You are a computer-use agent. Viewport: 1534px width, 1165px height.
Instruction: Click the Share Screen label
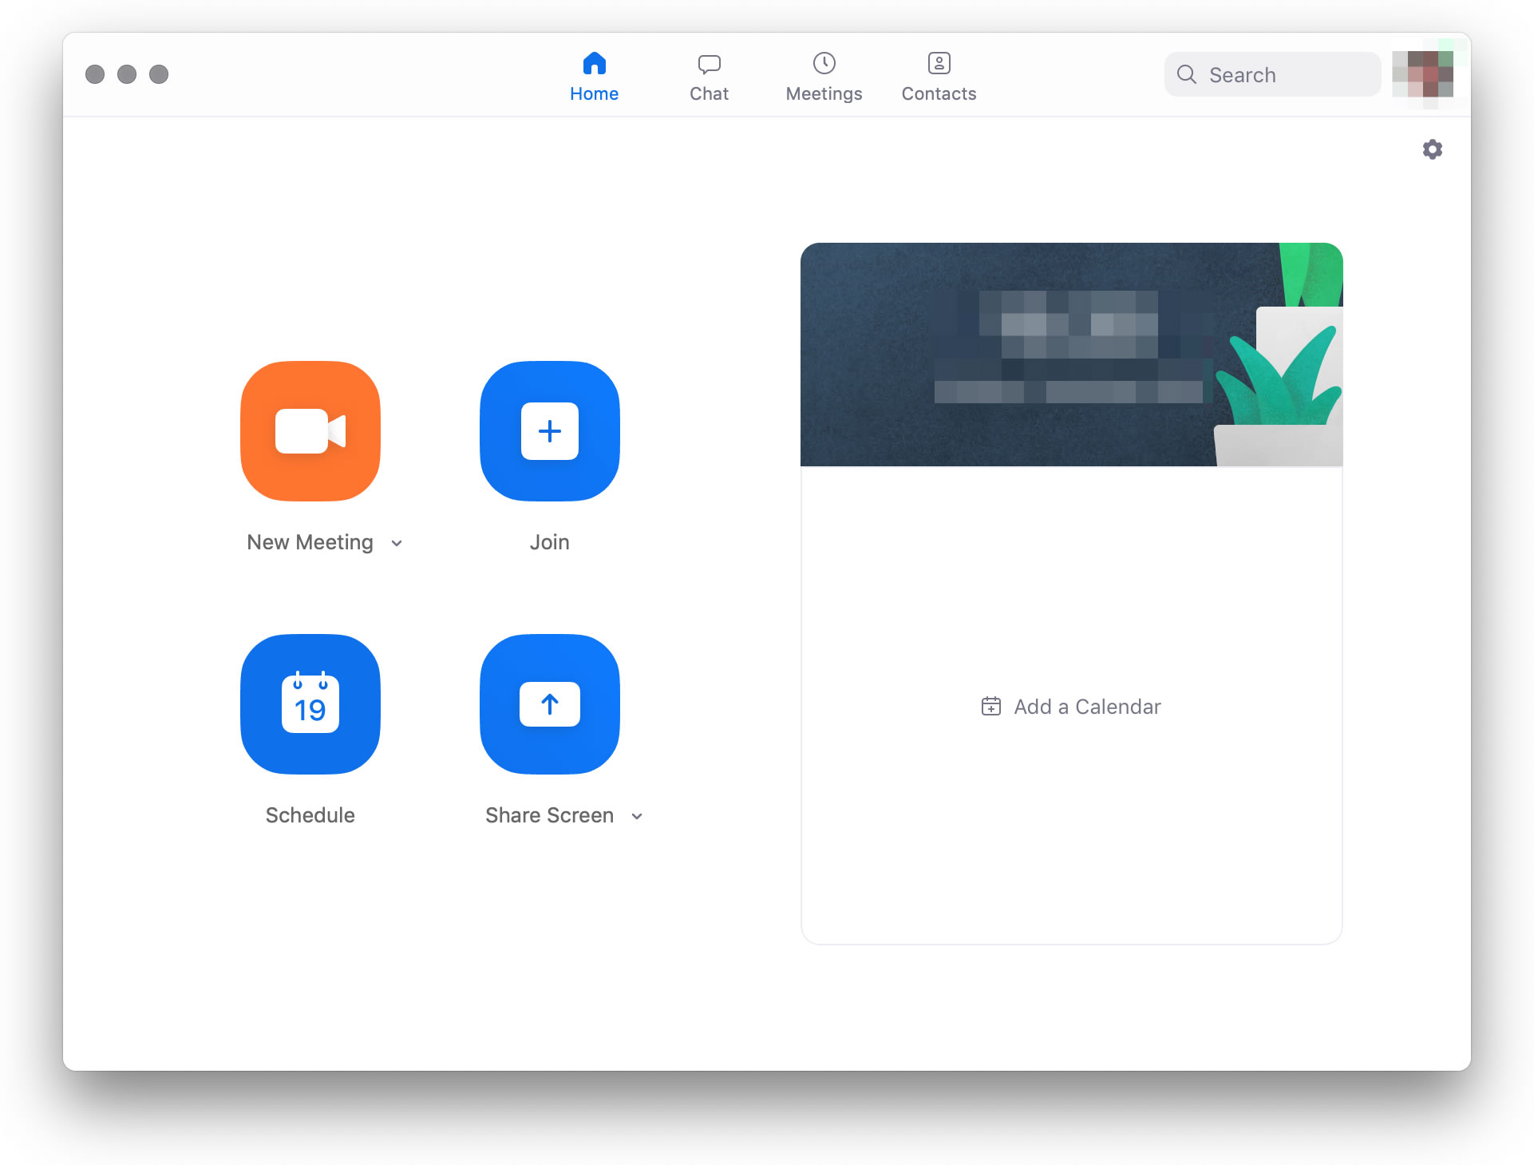click(x=550, y=815)
